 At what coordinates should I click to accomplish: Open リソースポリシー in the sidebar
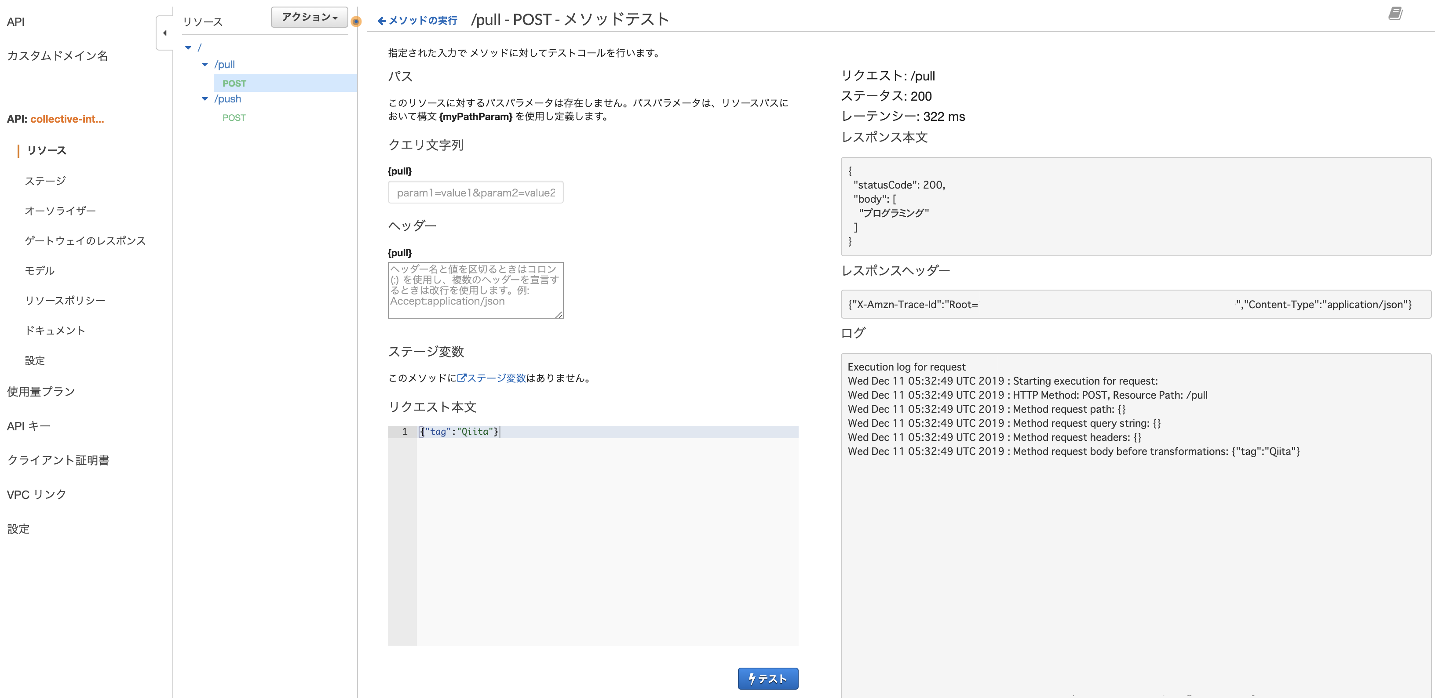[65, 301]
